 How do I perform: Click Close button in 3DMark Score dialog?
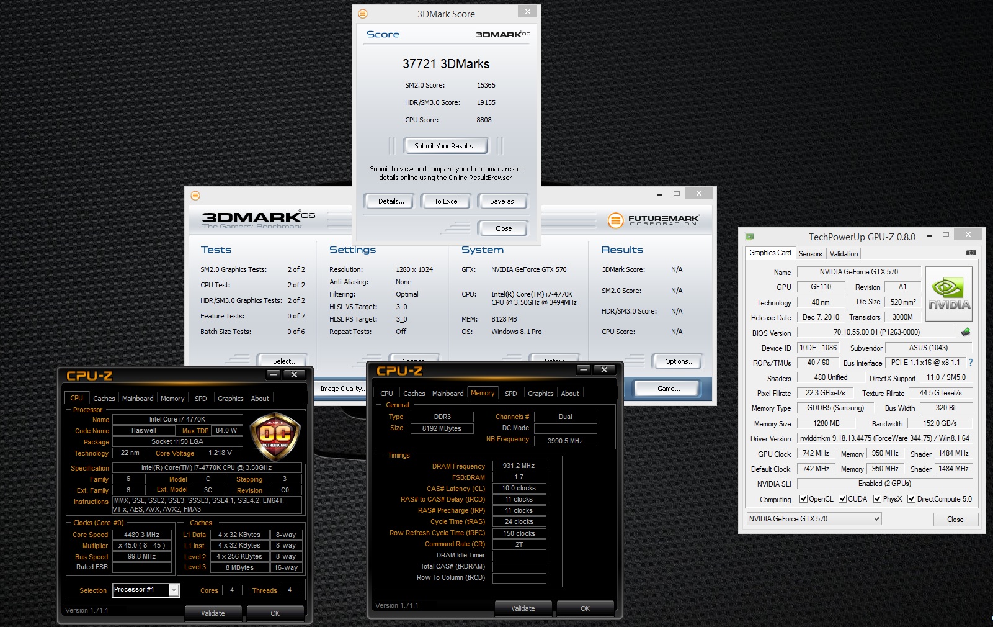tap(504, 228)
